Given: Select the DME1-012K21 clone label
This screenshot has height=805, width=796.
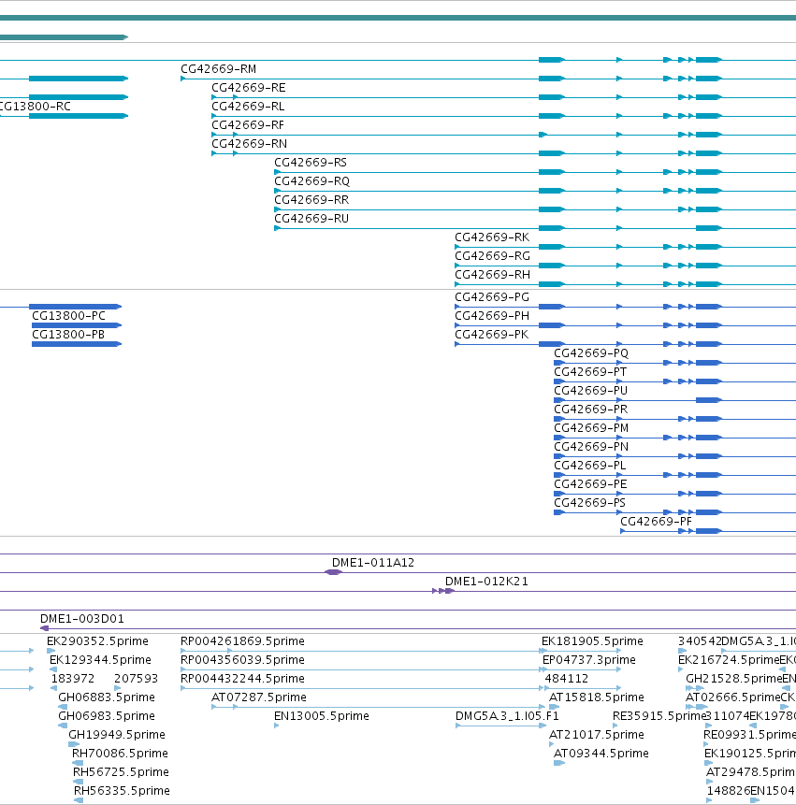Looking at the screenshot, I should pos(486,582).
